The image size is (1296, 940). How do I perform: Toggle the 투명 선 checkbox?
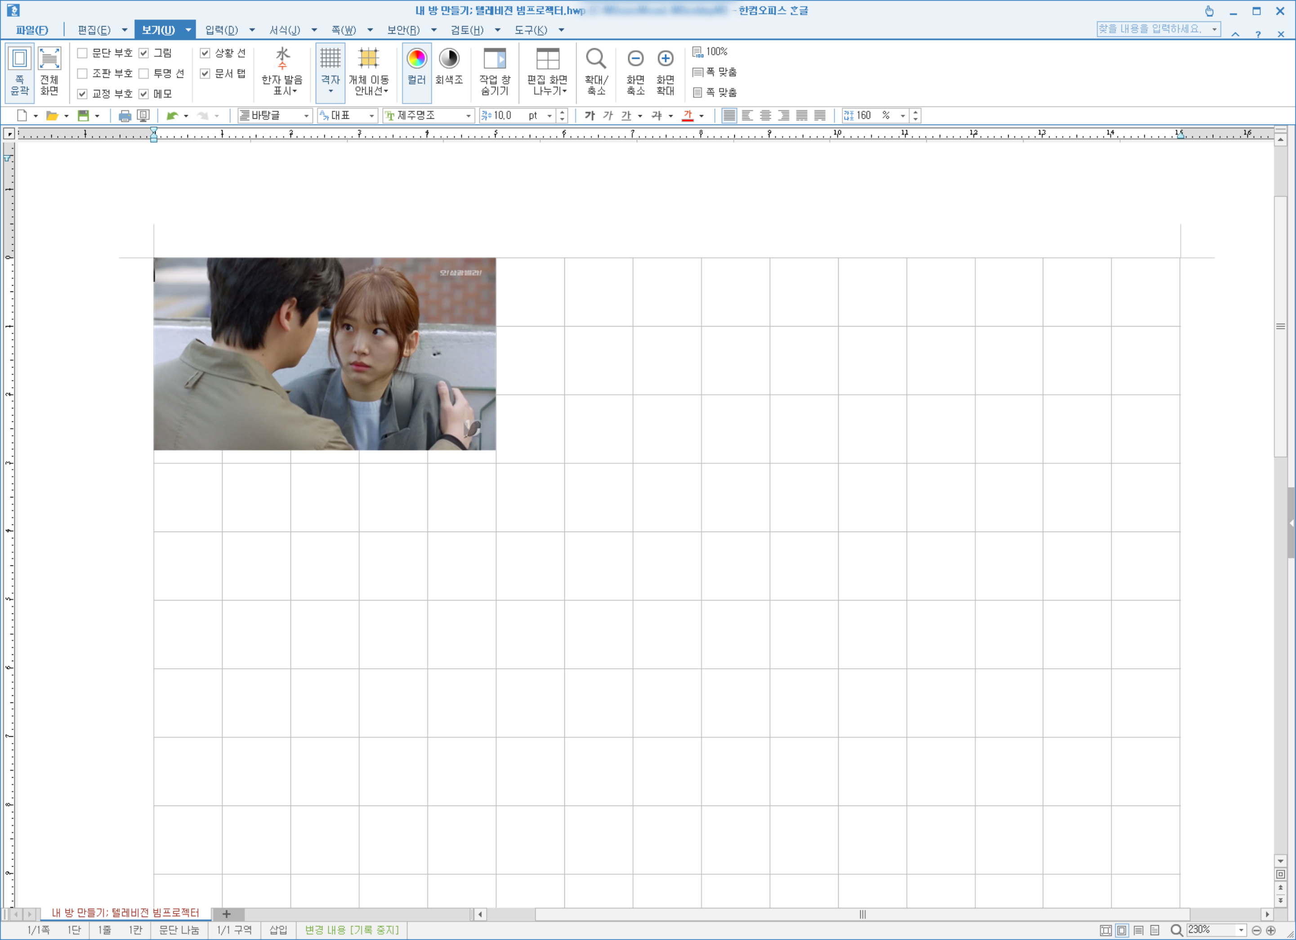point(144,74)
